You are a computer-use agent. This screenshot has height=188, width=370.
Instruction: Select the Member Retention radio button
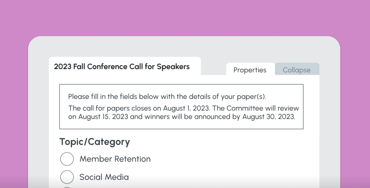coord(67,159)
